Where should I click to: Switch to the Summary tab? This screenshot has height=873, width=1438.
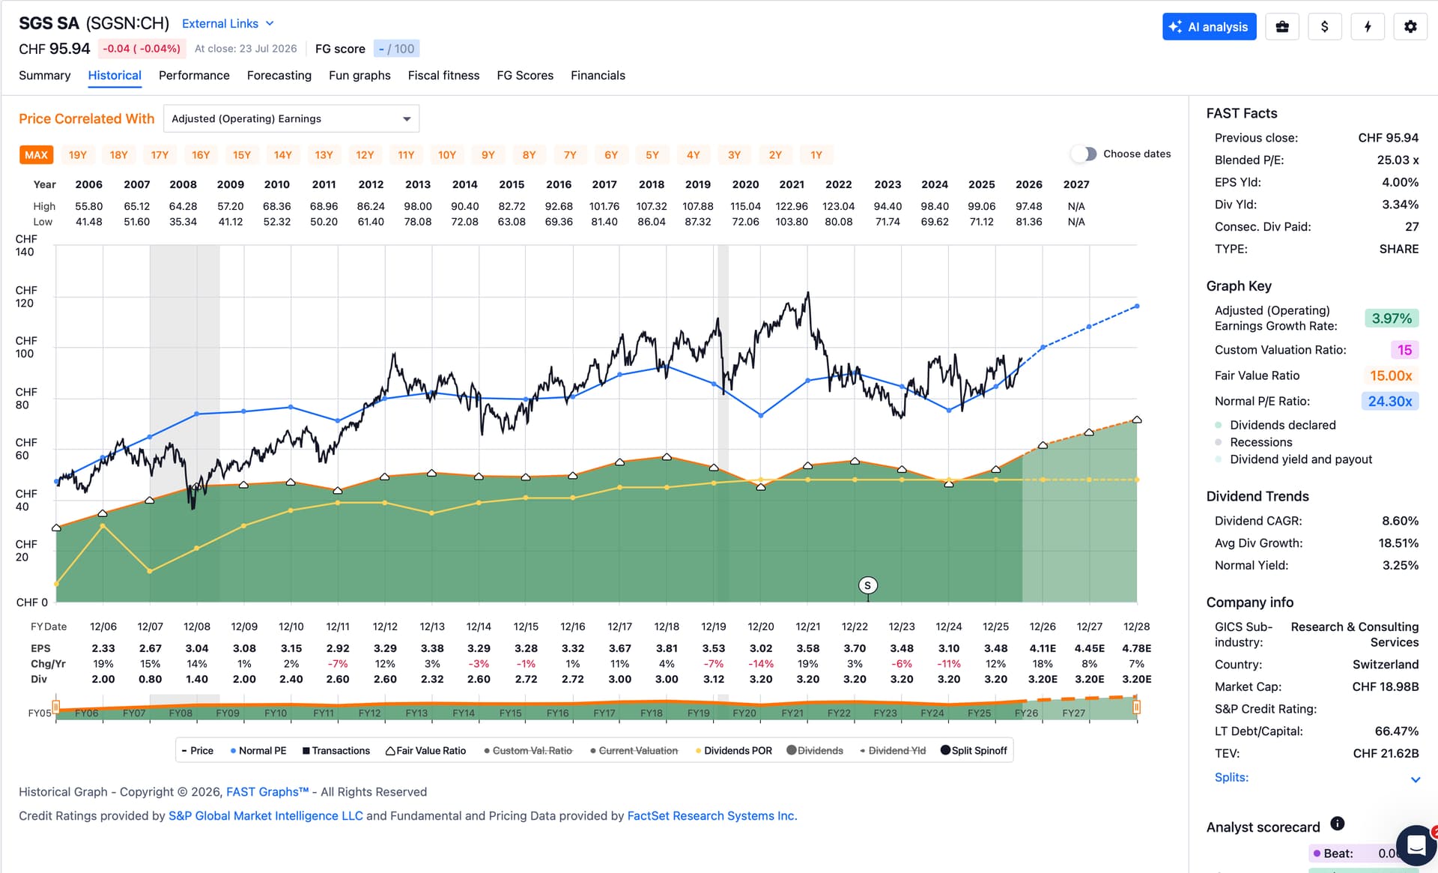click(44, 76)
